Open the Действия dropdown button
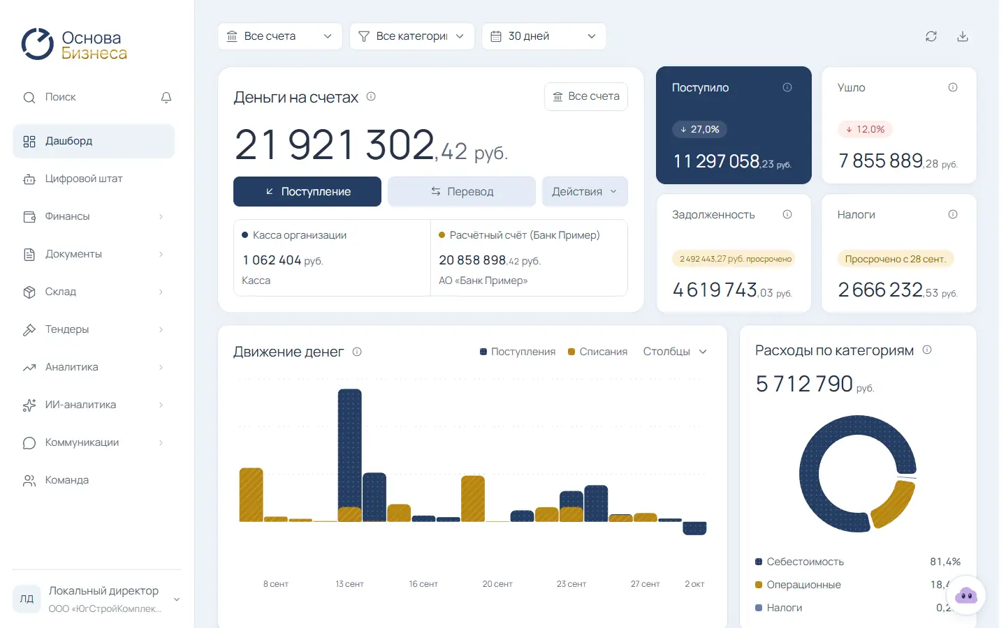The height and width of the screenshot is (628, 1006). 585,191
